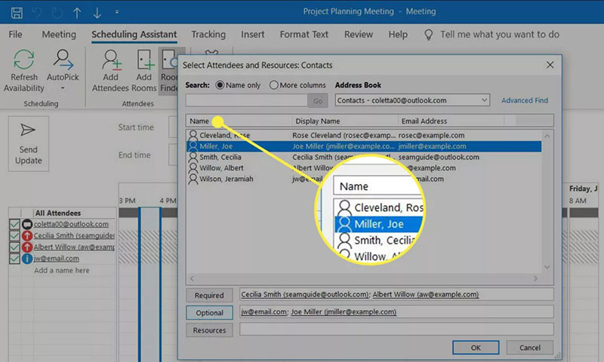Open the Format Text tab
Screen dimensions: 604x362
[x=304, y=35]
